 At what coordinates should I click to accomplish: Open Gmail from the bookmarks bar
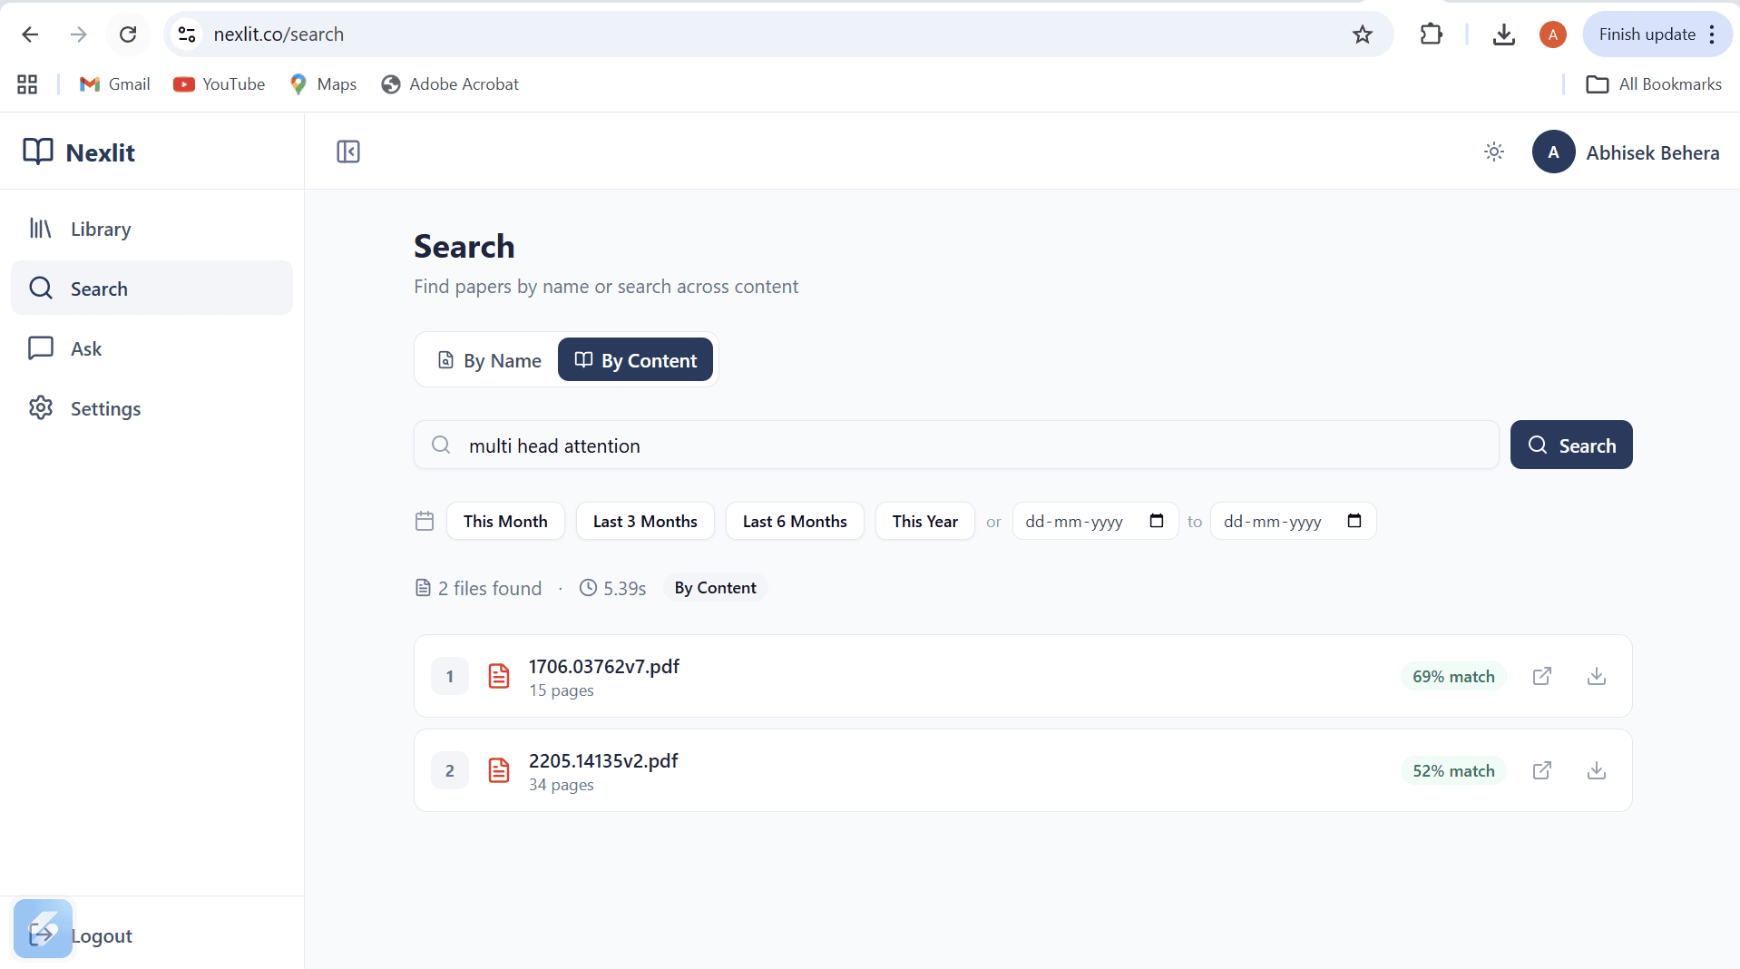click(x=114, y=83)
